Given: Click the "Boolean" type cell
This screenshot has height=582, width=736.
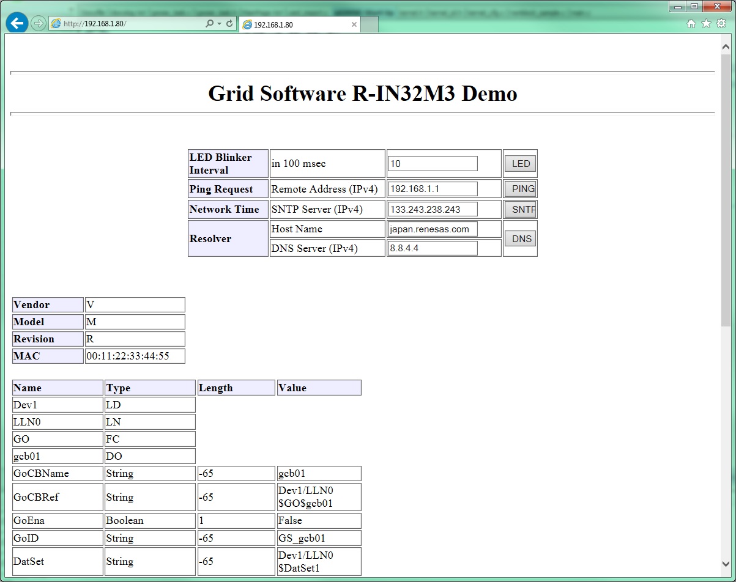Looking at the screenshot, I should (x=150, y=521).
